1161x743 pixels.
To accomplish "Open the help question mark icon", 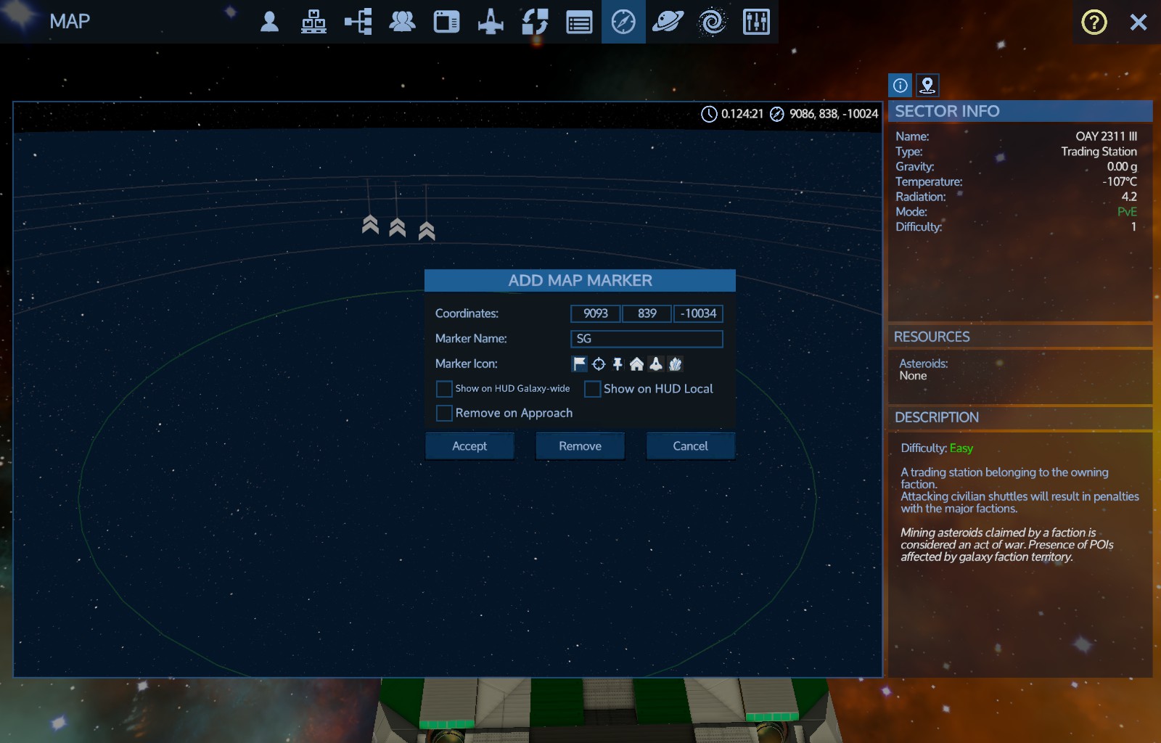I will pyautogui.click(x=1094, y=22).
